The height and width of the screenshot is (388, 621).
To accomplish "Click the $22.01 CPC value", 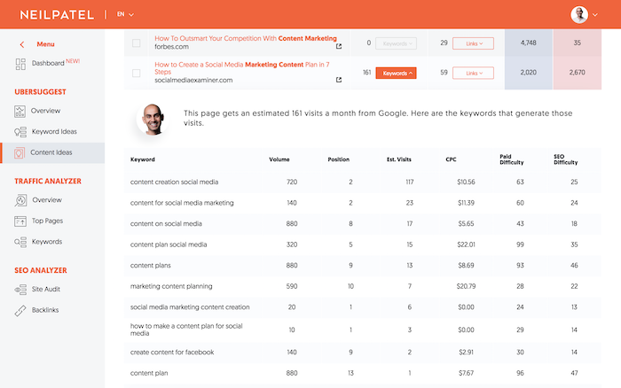I will pos(466,244).
